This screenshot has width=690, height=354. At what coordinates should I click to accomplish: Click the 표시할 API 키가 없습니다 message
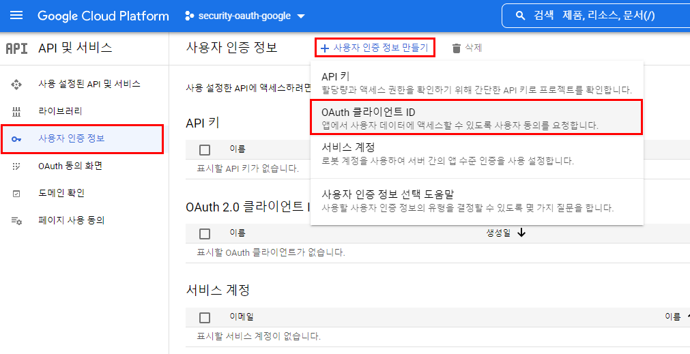[x=248, y=169]
